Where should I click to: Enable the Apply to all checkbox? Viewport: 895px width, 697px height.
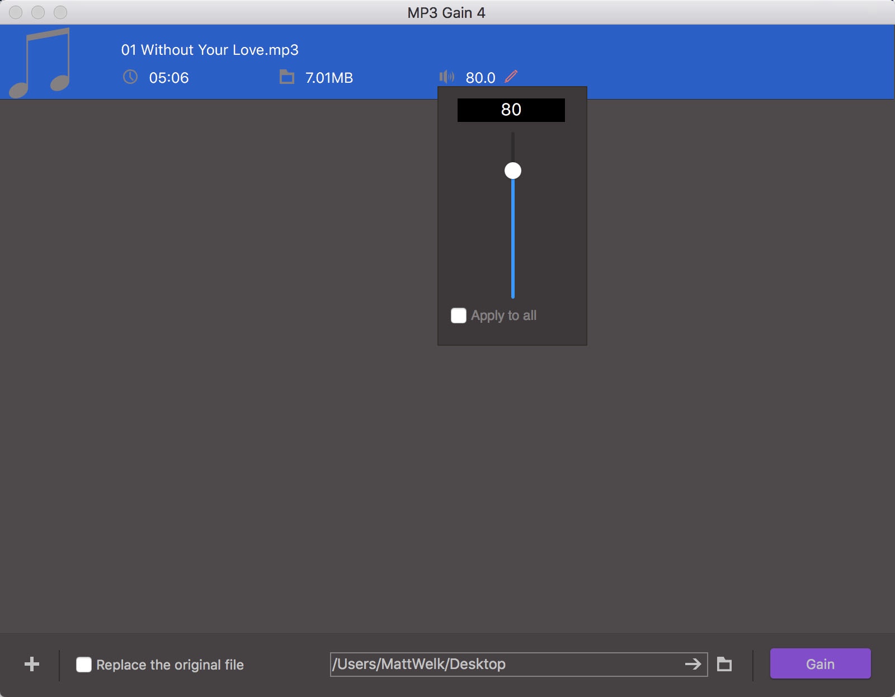click(459, 315)
